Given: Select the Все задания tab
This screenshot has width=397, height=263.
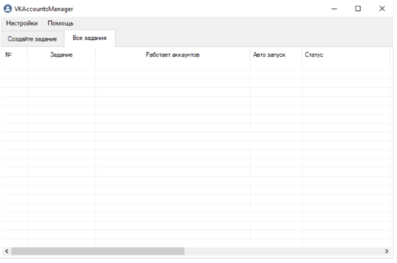Looking at the screenshot, I should pyautogui.click(x=89, y=38).
